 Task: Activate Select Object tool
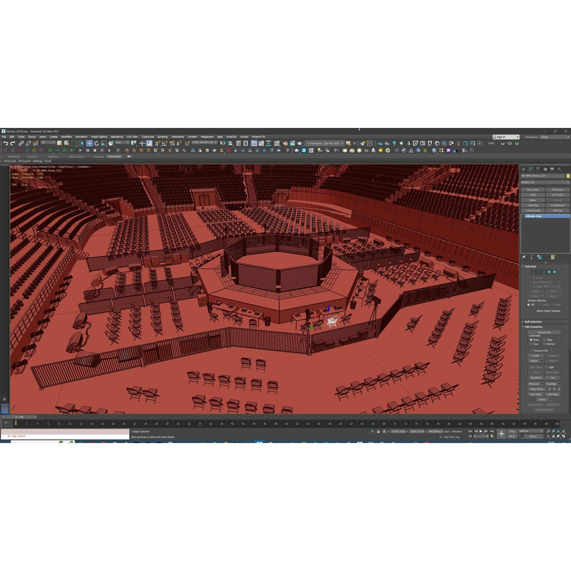(x=59, y=143)
